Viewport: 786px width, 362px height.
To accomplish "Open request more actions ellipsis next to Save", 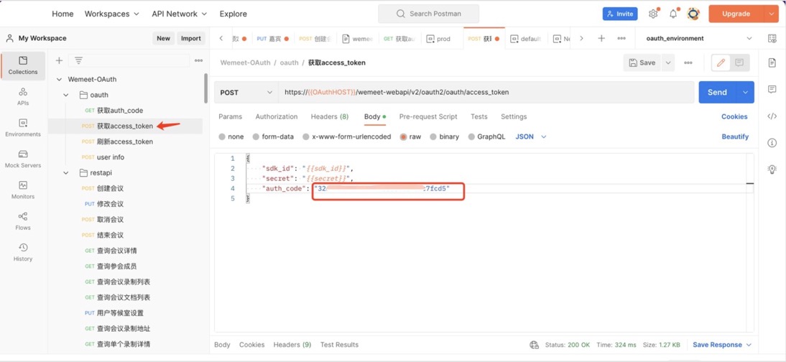I will 688,62.
